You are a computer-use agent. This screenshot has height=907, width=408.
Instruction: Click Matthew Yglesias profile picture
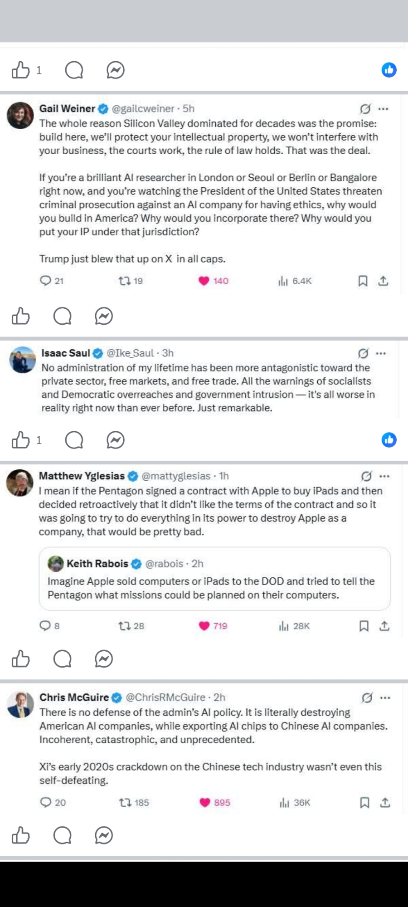coord(20,483)
